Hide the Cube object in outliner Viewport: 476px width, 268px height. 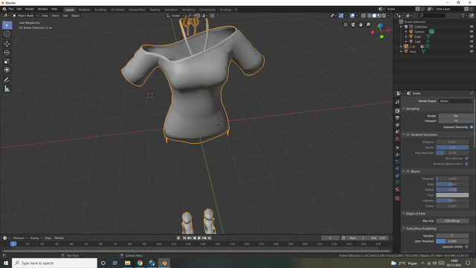[472, 36]
